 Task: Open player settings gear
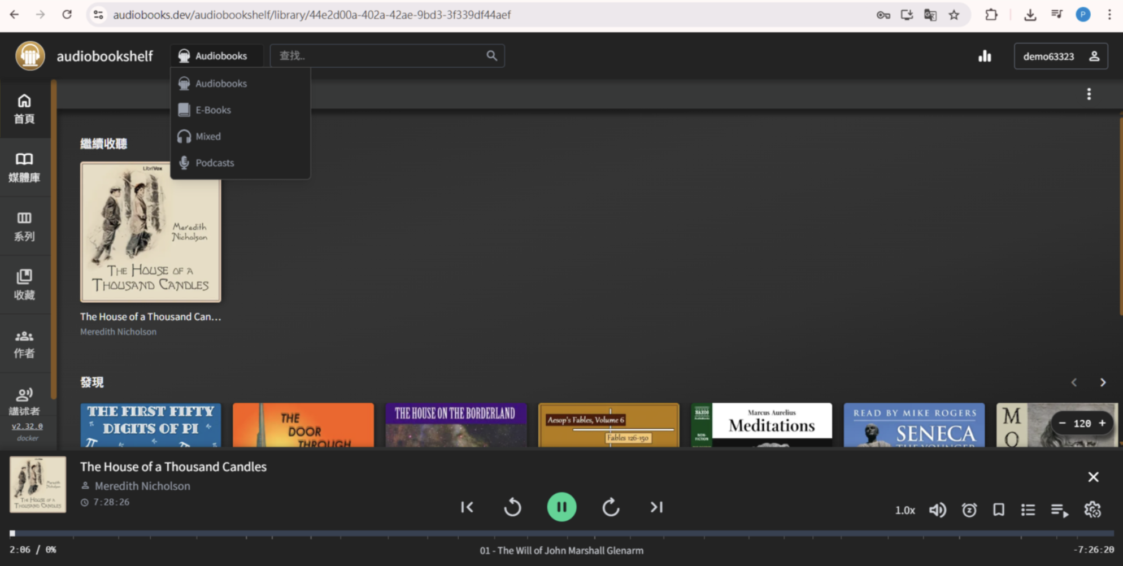coord(1092,510)
